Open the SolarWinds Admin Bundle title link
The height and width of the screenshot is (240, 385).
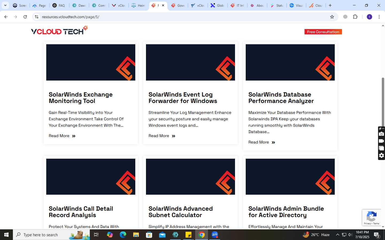pos(286,212)
